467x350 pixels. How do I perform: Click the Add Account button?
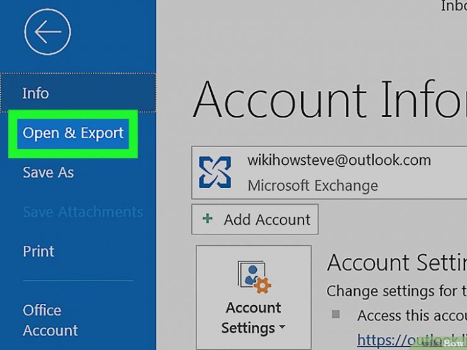click(255, 219)
